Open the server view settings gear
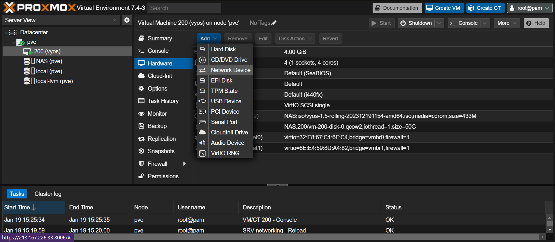Screen dimensions: 555x242 click(127, 20)
